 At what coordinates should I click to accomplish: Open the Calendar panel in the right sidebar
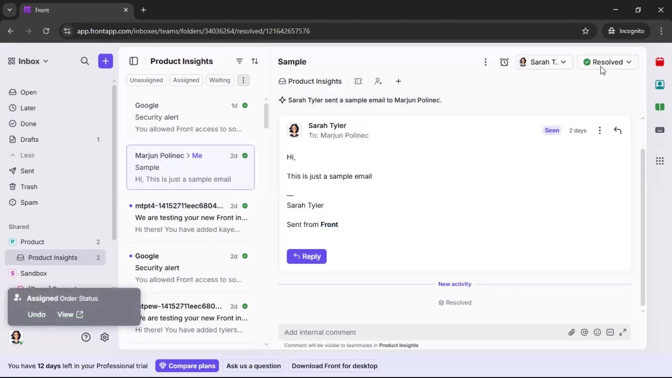pyautogui.click(x=660, y=62)
